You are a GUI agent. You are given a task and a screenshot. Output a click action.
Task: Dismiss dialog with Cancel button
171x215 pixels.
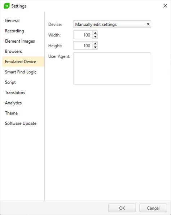tap(153, 208)
